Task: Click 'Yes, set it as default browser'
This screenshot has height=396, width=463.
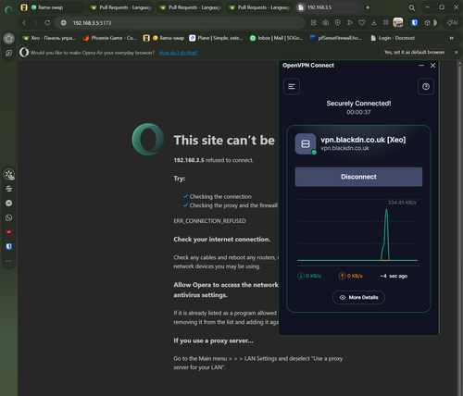Action: tap(414, 53)
